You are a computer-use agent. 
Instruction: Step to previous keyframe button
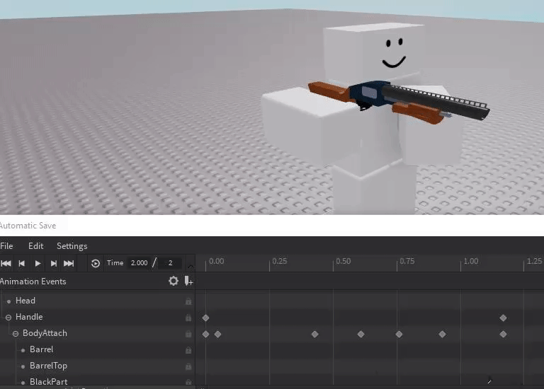[x=21, y=263]
